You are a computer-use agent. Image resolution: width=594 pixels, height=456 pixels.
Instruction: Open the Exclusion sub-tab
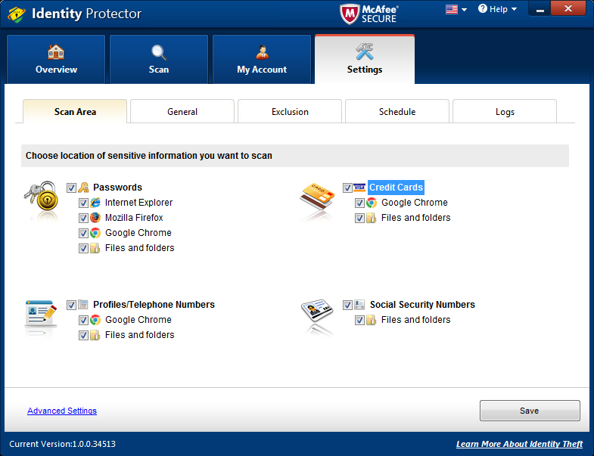click(290, 111)
